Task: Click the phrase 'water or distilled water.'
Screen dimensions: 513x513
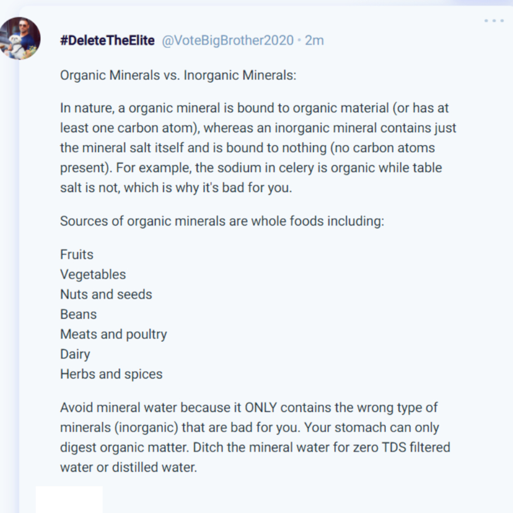Action: 128,467
